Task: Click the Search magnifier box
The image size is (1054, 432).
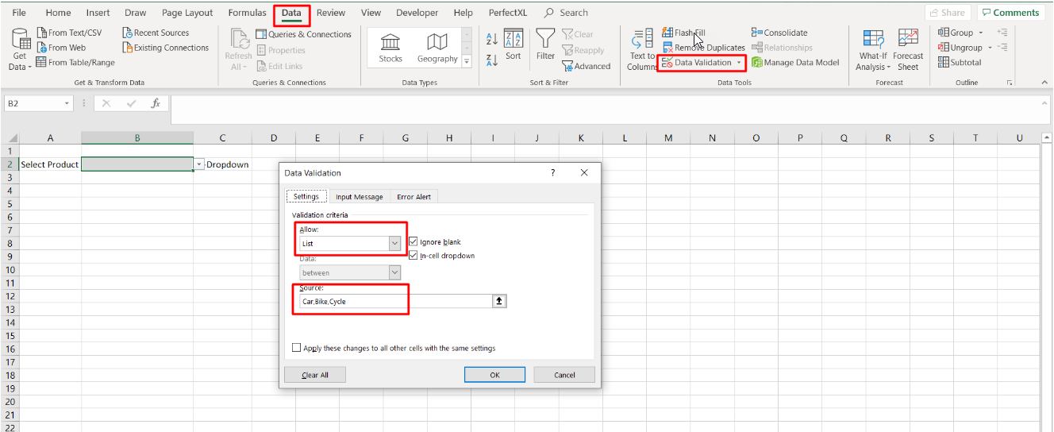Action: pyautogui.click(x=567, y=13)
